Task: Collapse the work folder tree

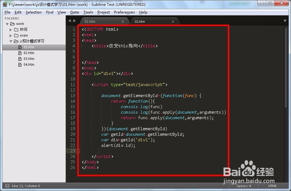Action: click(x=7, y=24)
